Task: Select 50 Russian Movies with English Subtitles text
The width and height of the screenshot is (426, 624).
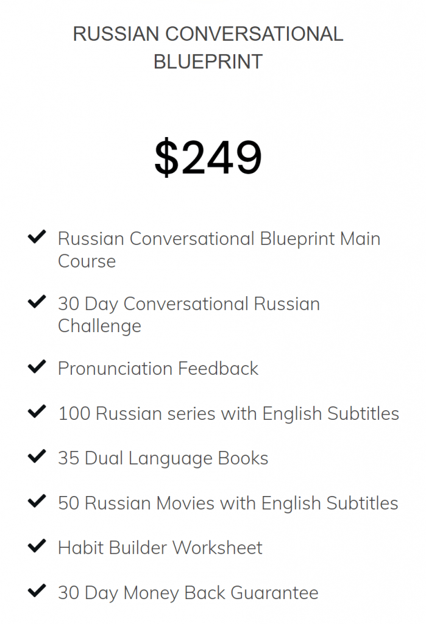Action: pos(228,503)
